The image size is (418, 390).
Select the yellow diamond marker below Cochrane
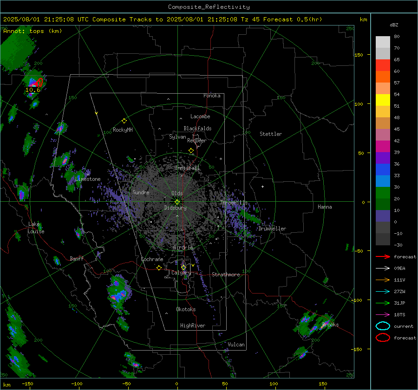click(159, 268)
